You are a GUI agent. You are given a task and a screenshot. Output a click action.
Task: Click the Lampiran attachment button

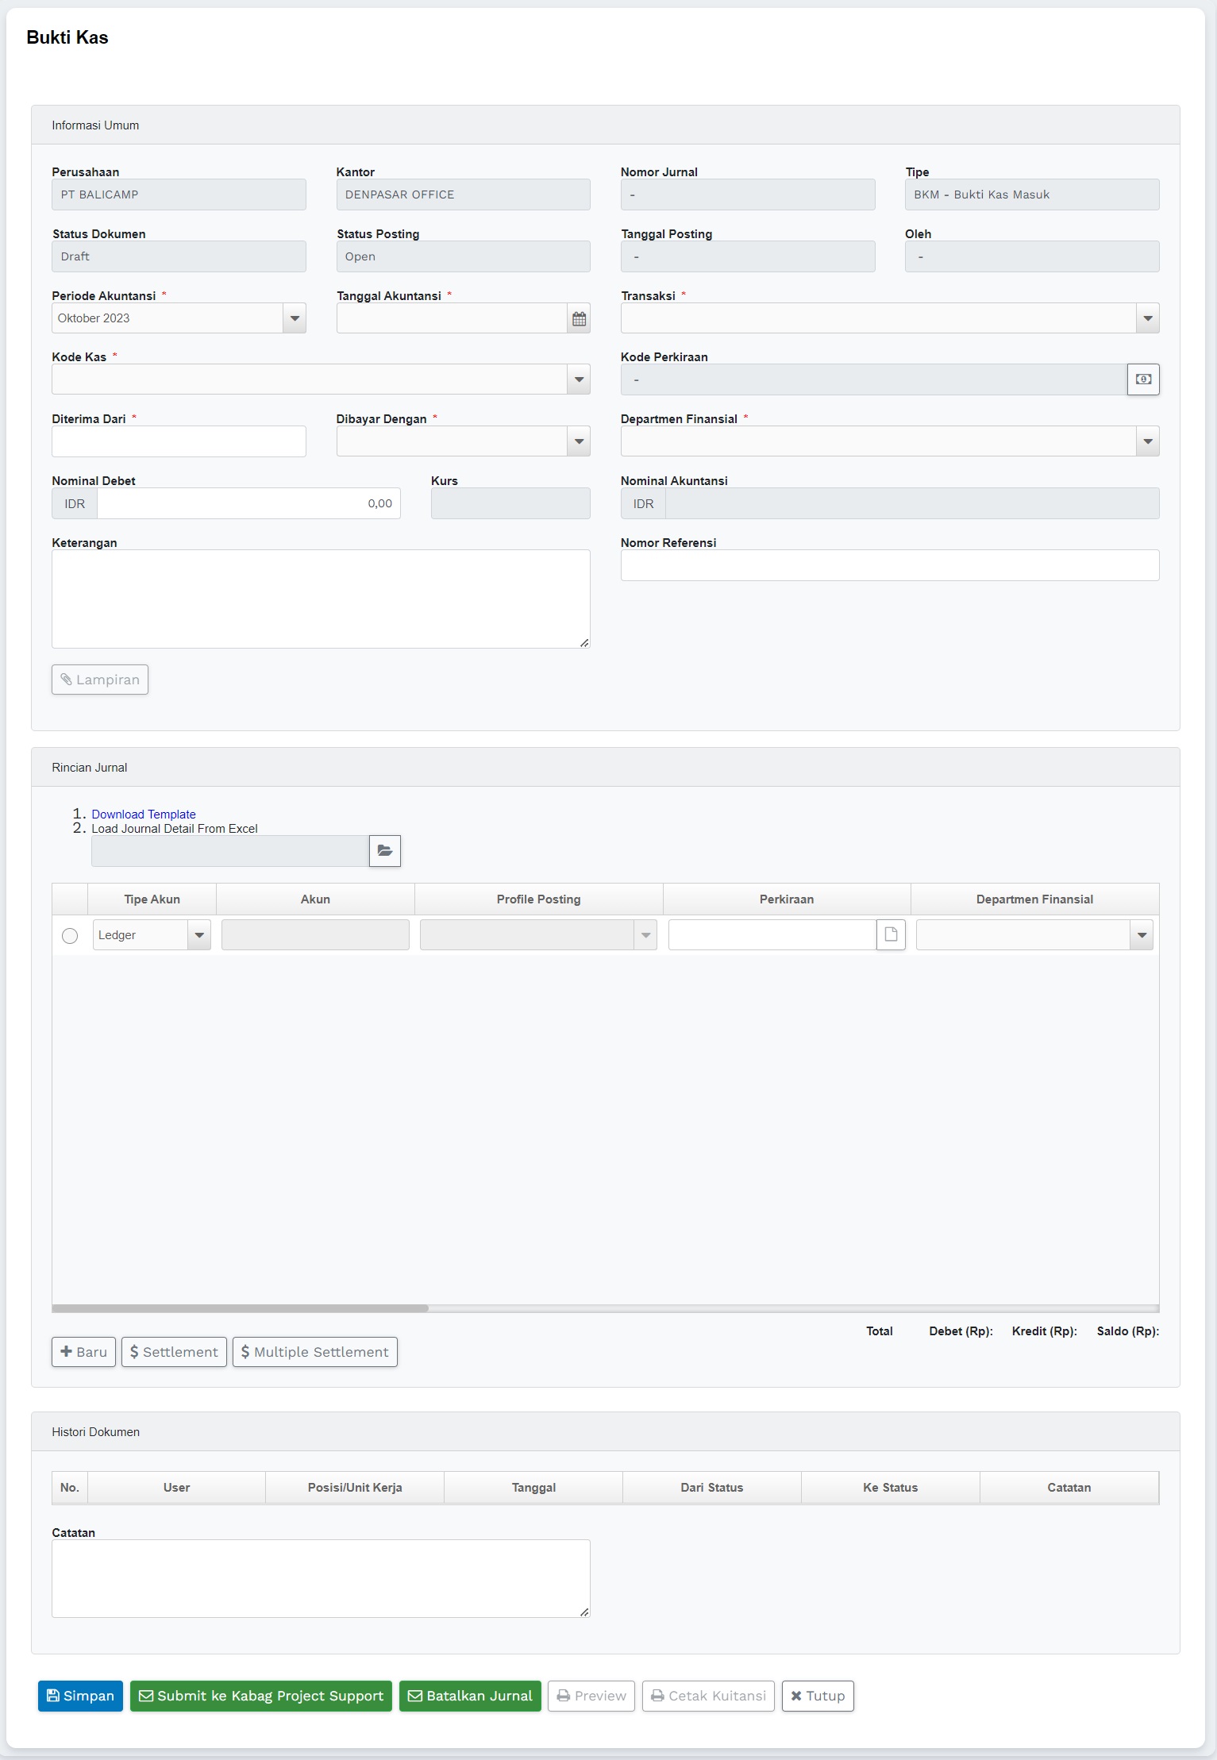tap(100, 680)
